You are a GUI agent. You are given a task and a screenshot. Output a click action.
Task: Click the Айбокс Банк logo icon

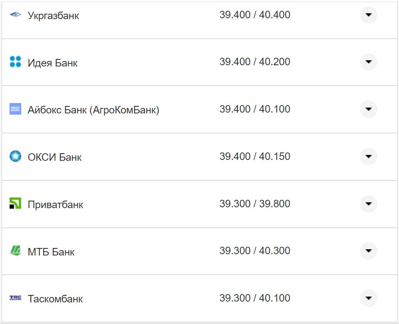pyautogui.click(x=15, y=109)
